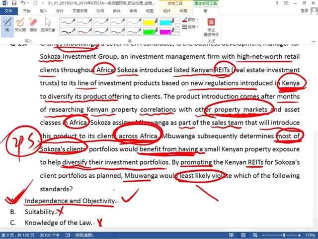Viewport: 318px width, 239px height.
Task: Open Ribbon Display Options icon
Action: [286, 3]
